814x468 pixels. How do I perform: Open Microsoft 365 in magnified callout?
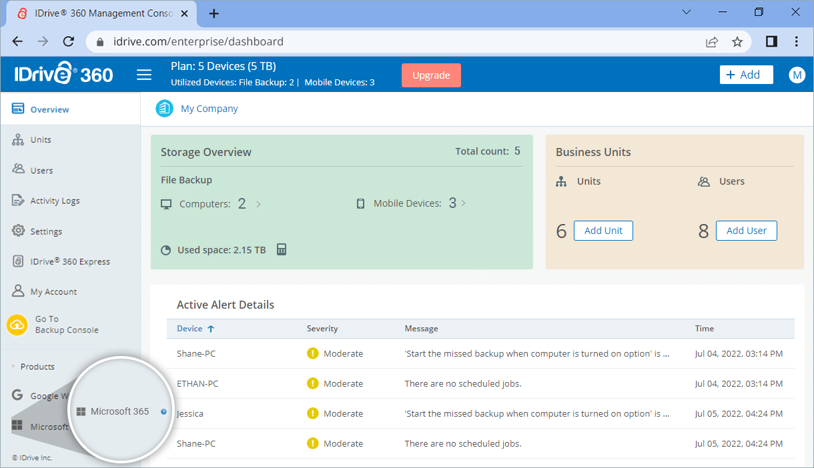120,411
